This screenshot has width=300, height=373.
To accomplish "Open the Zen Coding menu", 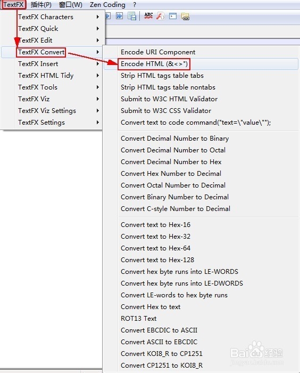I will point(107,4).
